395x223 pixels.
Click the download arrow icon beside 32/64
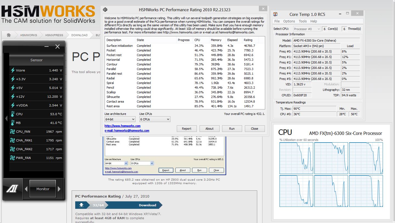81,205
